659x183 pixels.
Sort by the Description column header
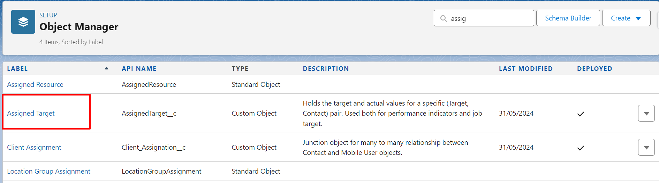(x=326, y=69)
